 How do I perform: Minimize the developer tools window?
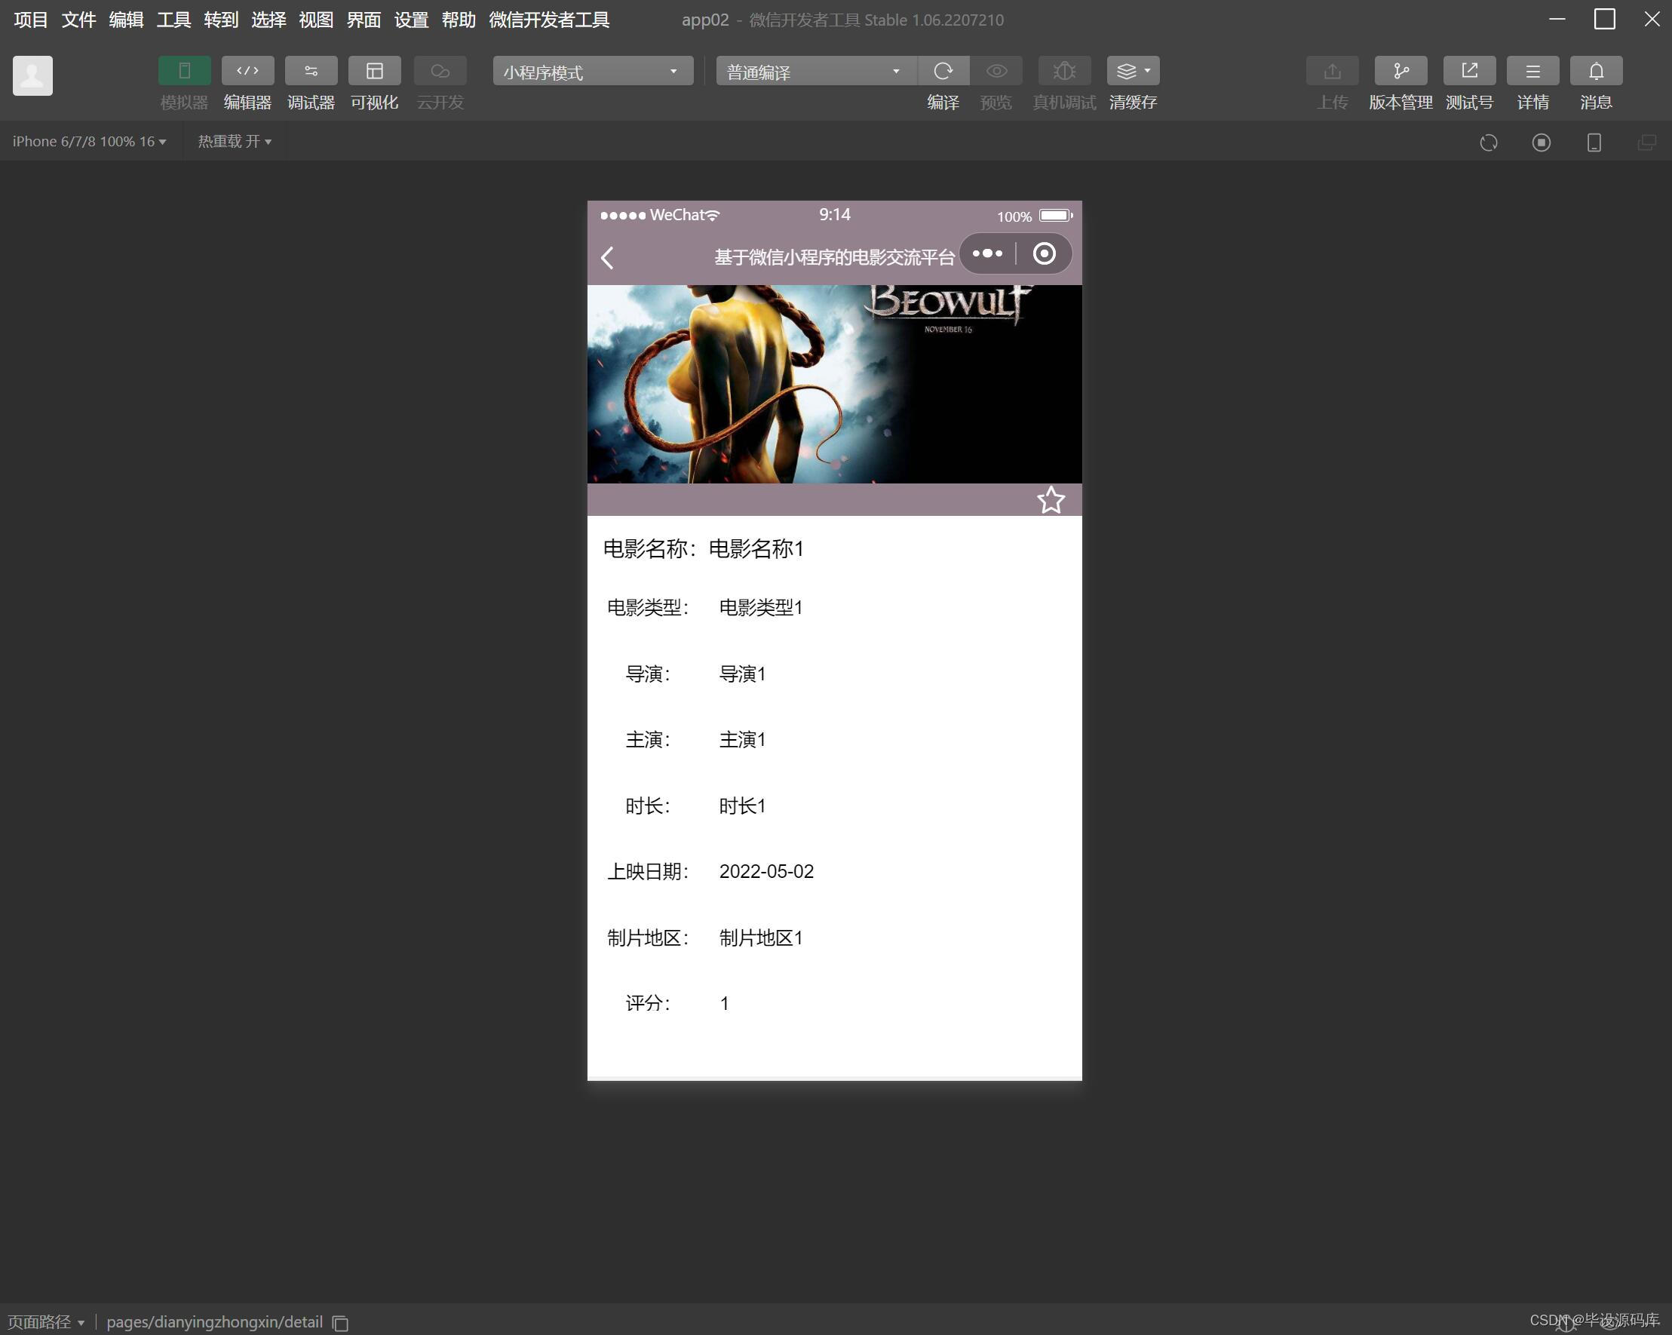(1557, 20)
